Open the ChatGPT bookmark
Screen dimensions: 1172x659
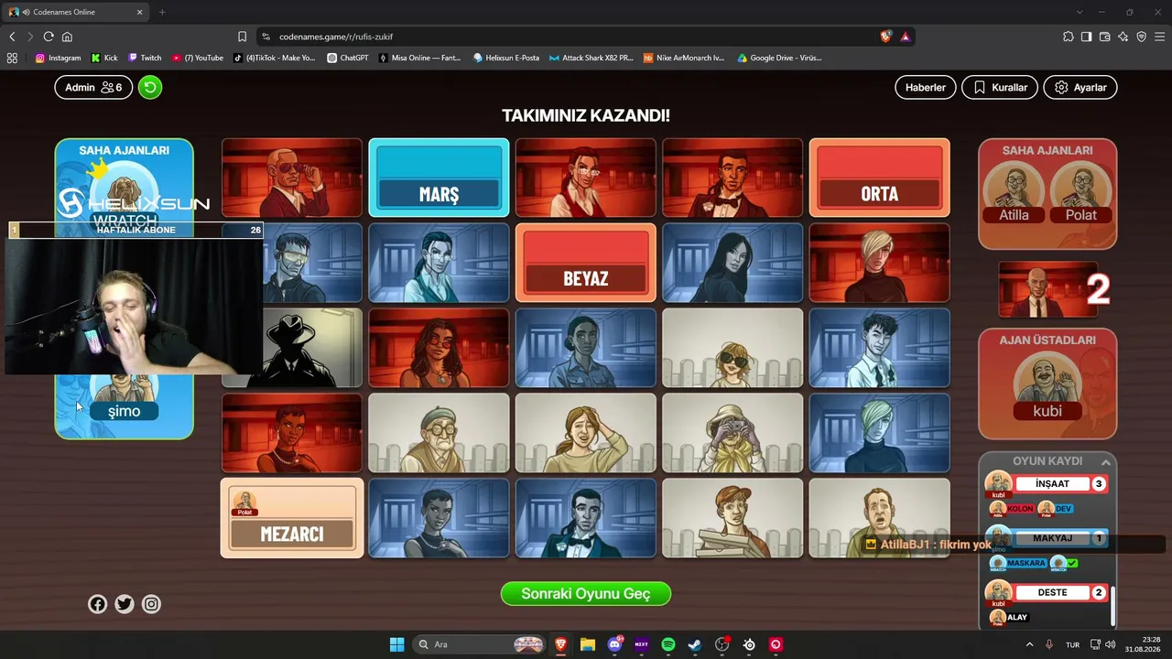coord(348,58)
